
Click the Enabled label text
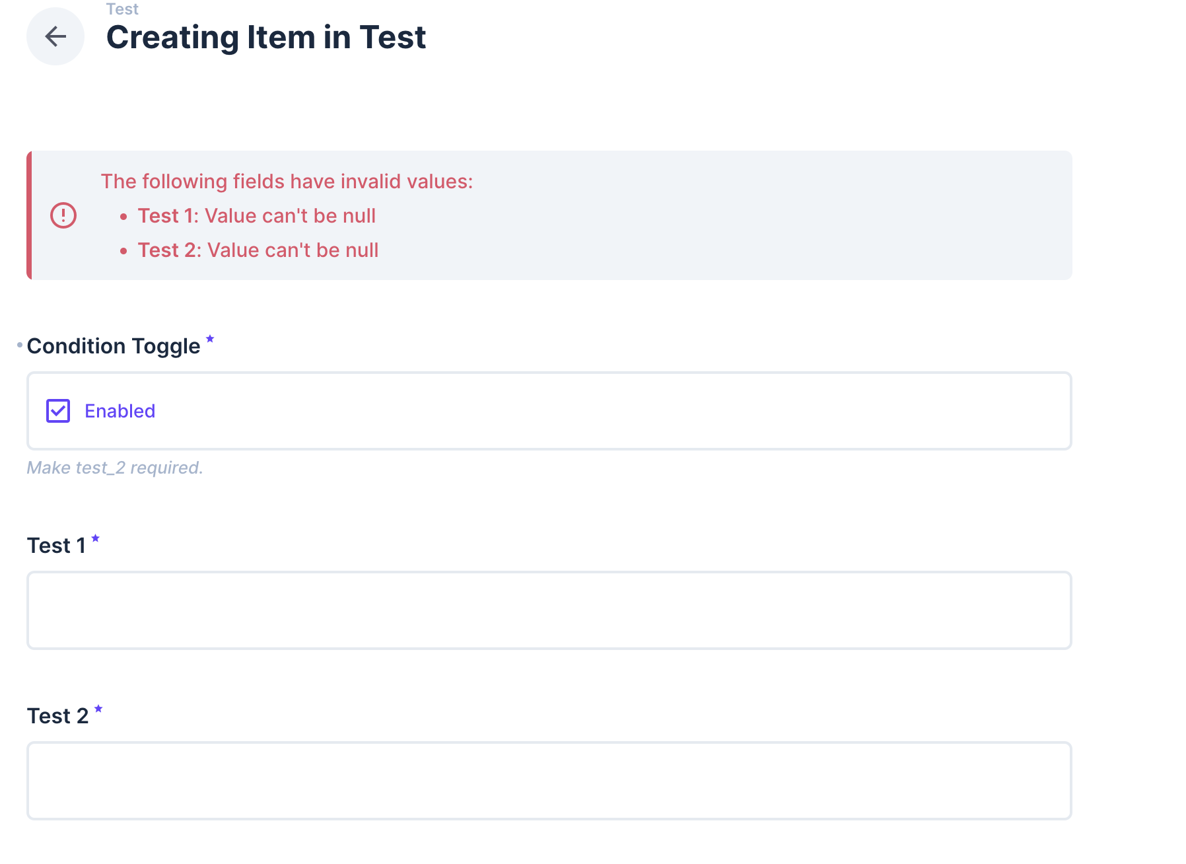[120, 410]
